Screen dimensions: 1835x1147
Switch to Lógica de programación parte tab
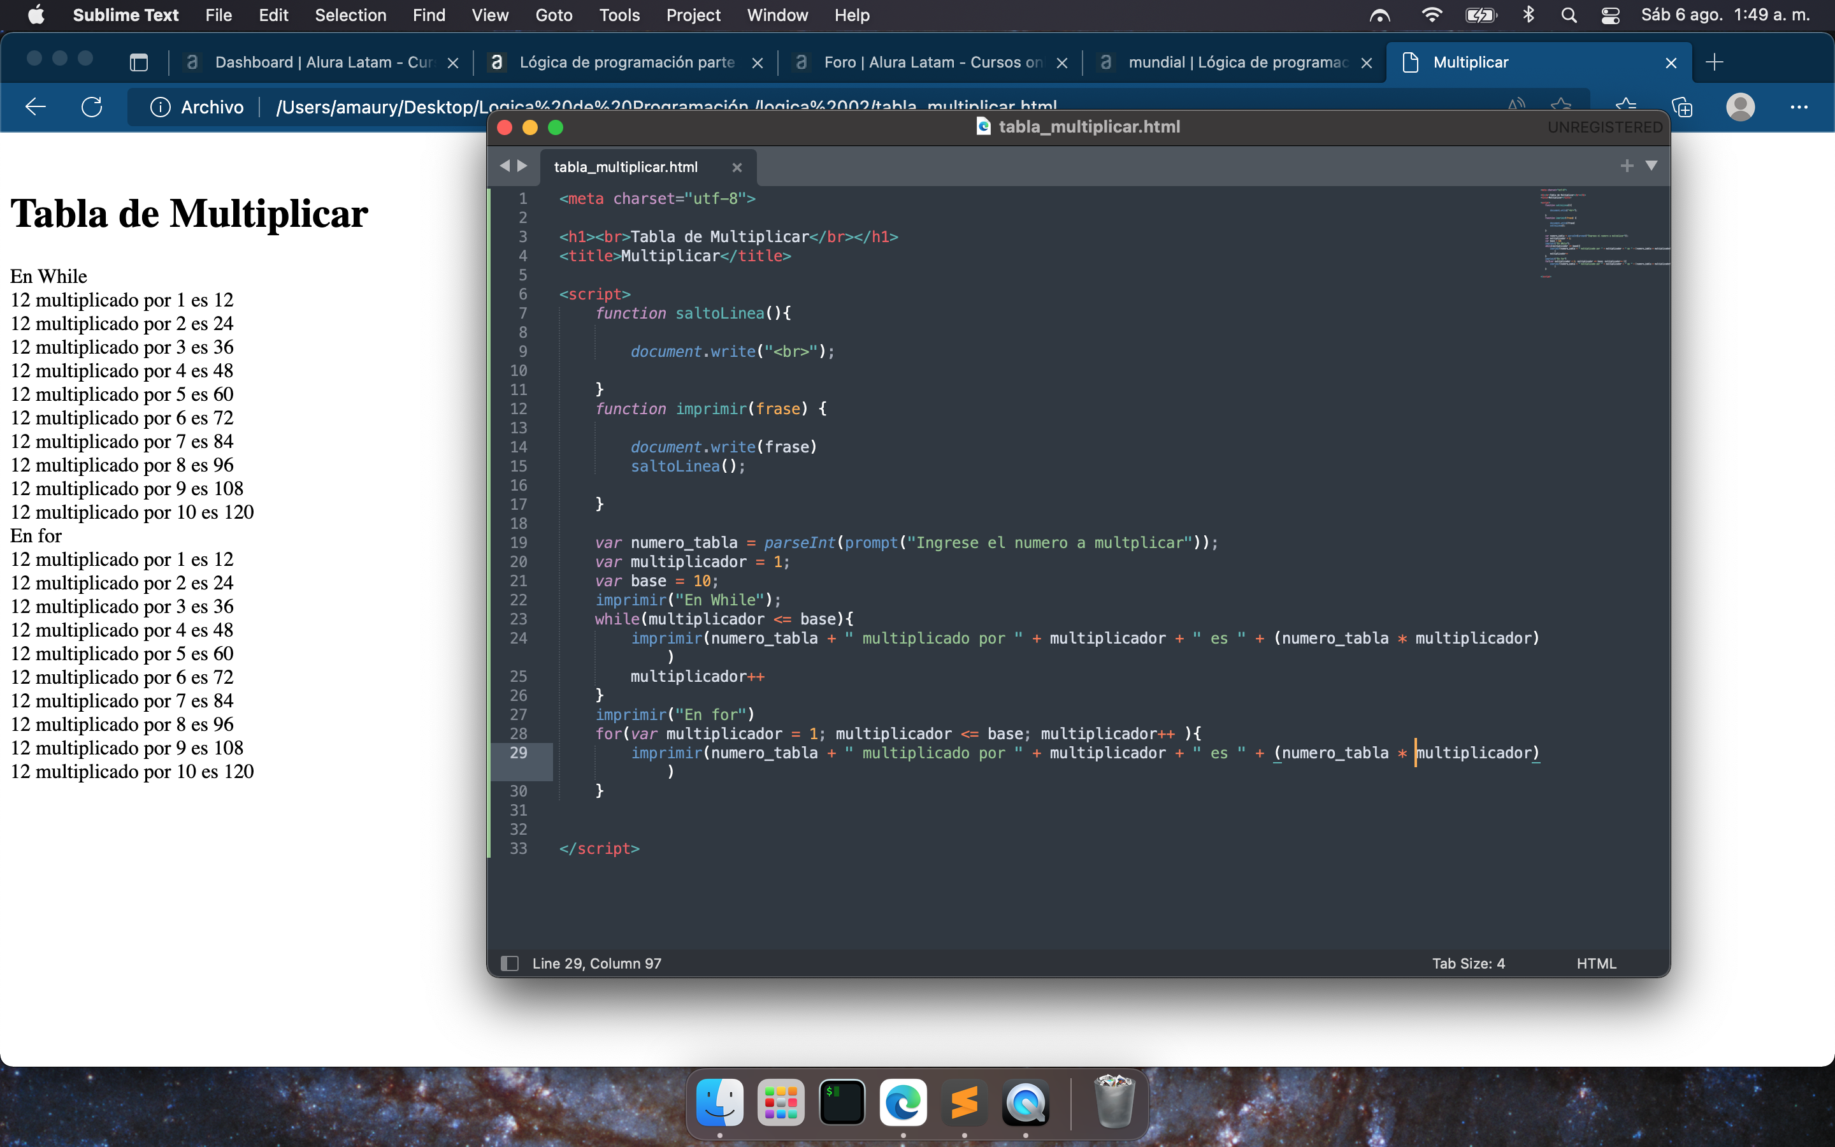click(626, 62)
